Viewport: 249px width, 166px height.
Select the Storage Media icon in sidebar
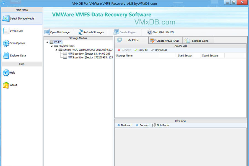(x=6, y=18)
